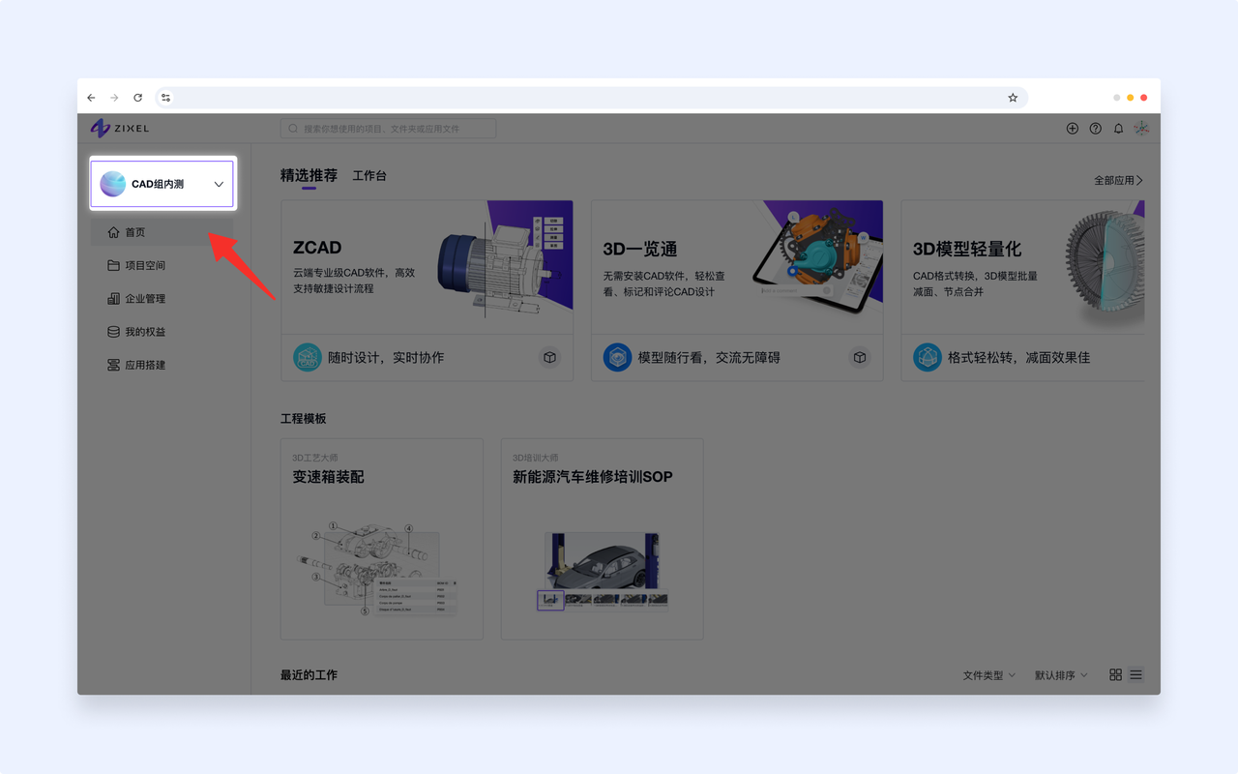Click the 格式轻松转，减面效果佳 text
Image resolution: width=1238 pixels, height=774 pixels.
click(x=1018, y=358)
